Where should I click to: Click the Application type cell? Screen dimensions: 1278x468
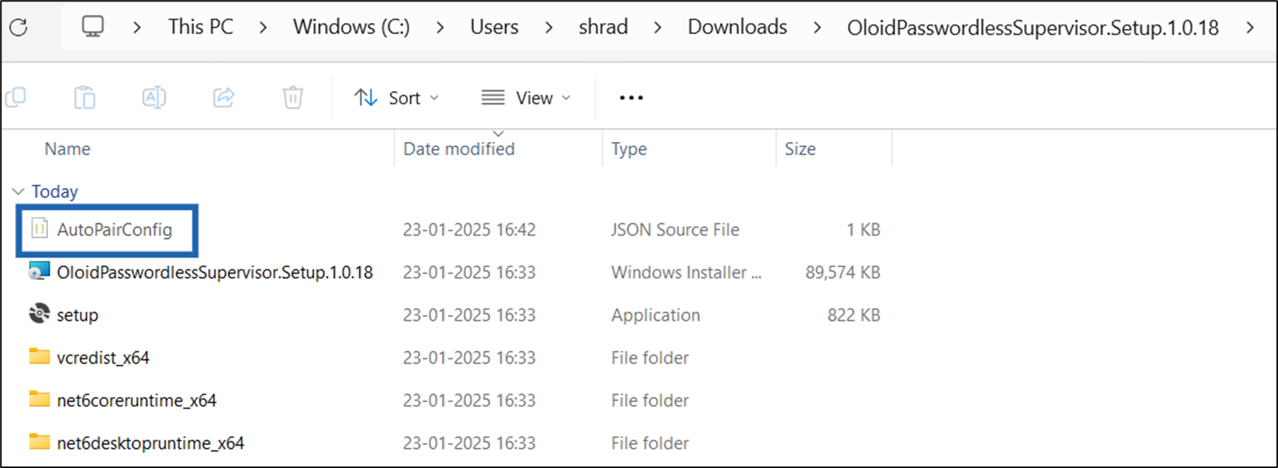(655, 315)
